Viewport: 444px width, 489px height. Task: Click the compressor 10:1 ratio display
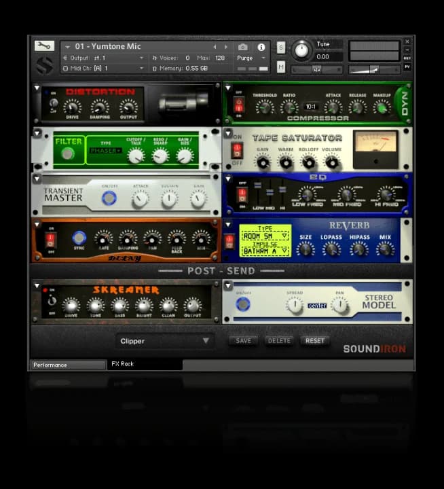[310, 107]
